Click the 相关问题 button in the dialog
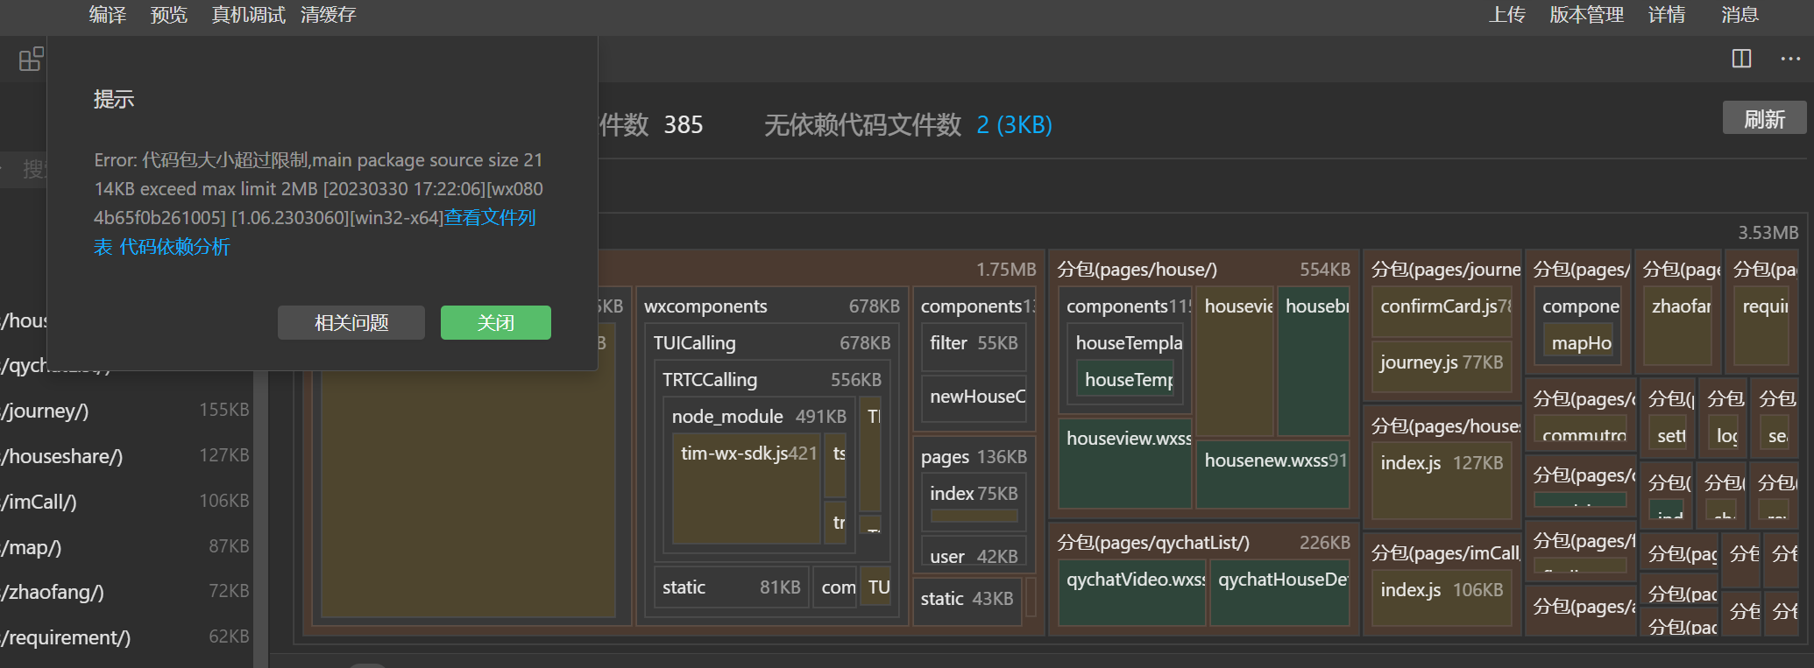 (x=351, y=322)
